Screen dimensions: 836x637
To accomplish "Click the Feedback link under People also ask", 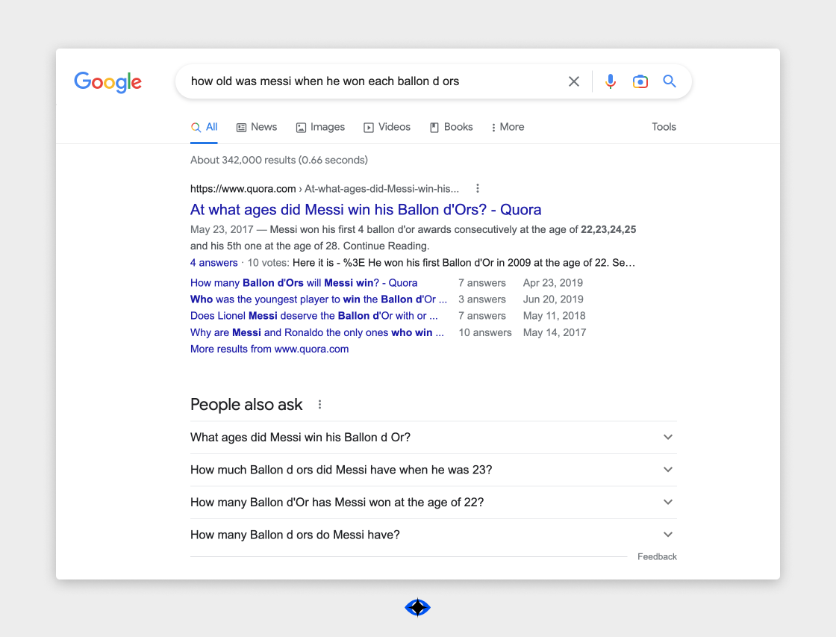I will [657, 556].
